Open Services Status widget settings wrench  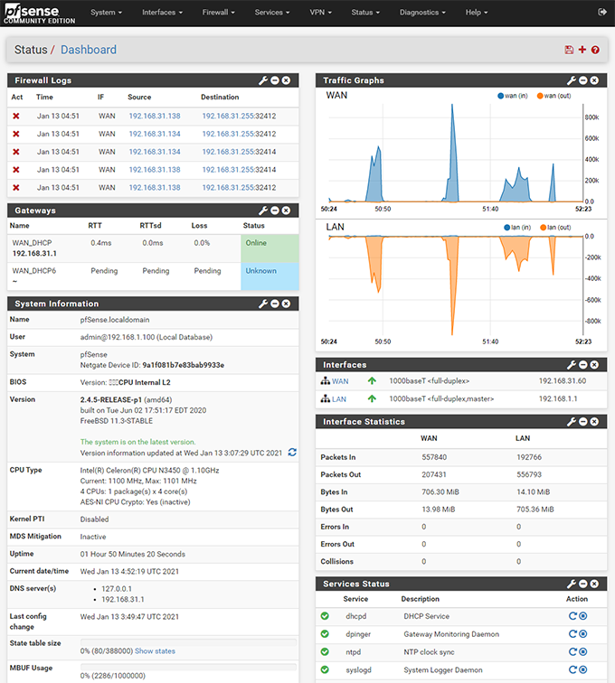click(x=572, y=584)
